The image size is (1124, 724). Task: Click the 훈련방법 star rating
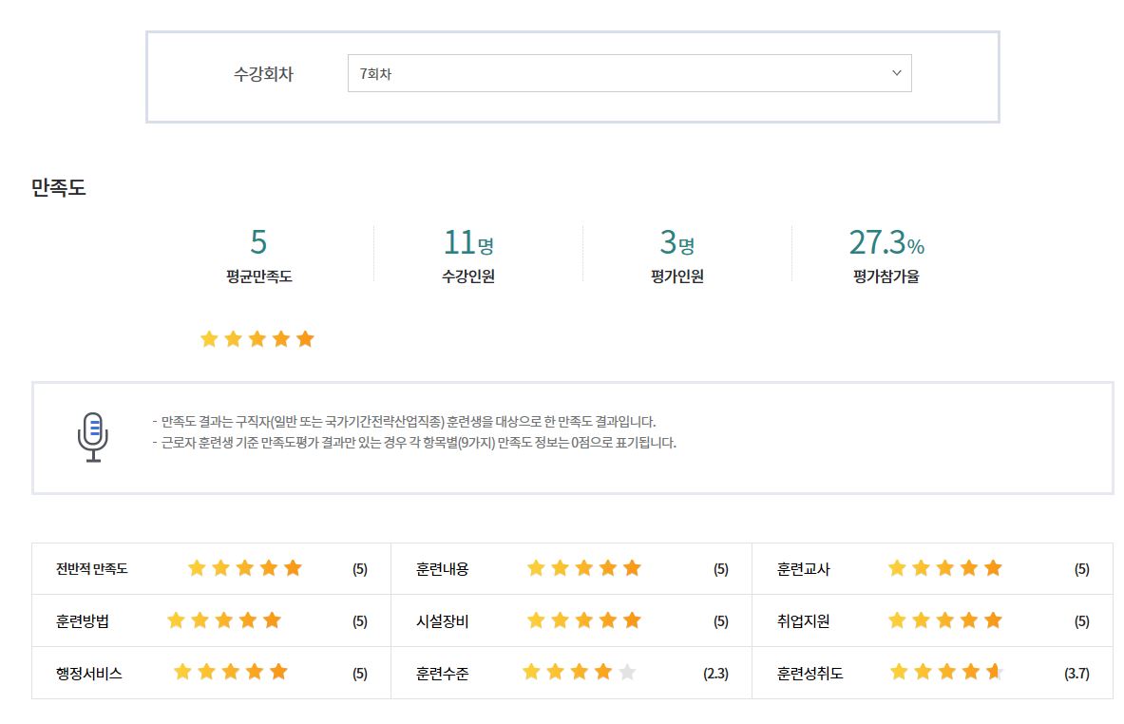click(224, 620)
